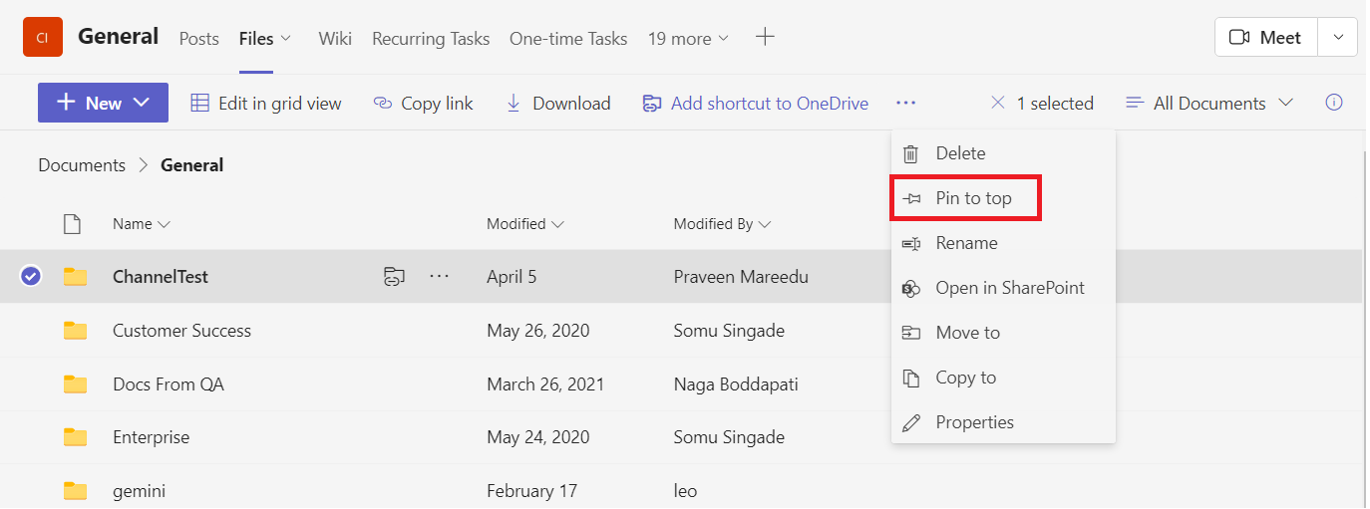Click the ChannelTest folder icon
The height and width of the screenshot is (509, 1370).
[75, 277]
